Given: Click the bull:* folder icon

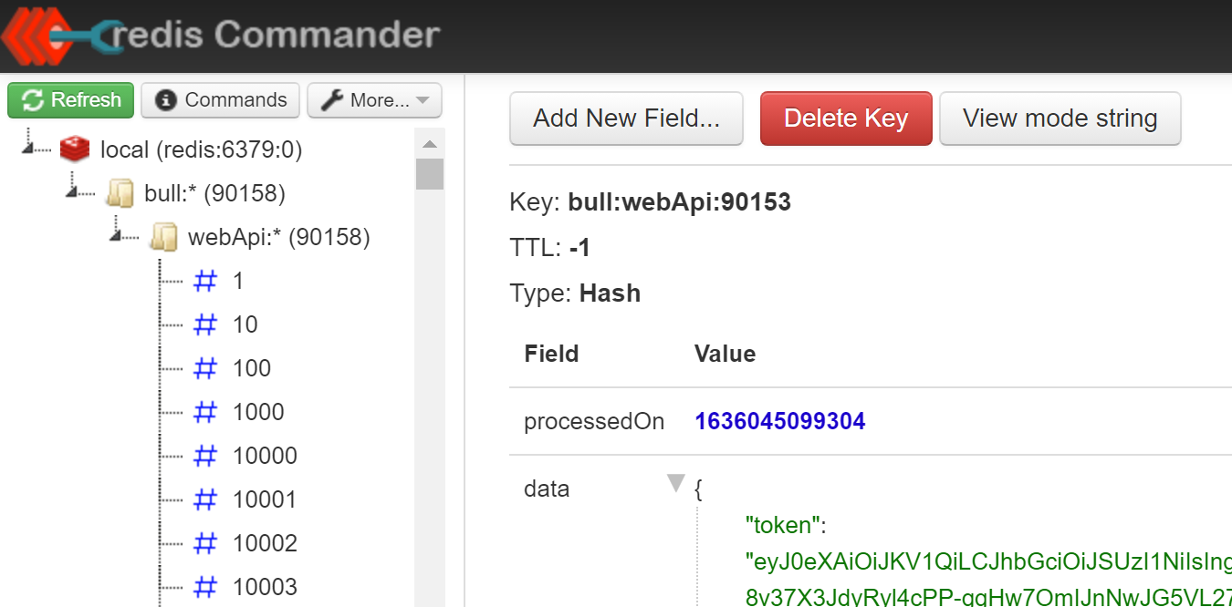Looking at the screenshot, I should pos(120,193).
